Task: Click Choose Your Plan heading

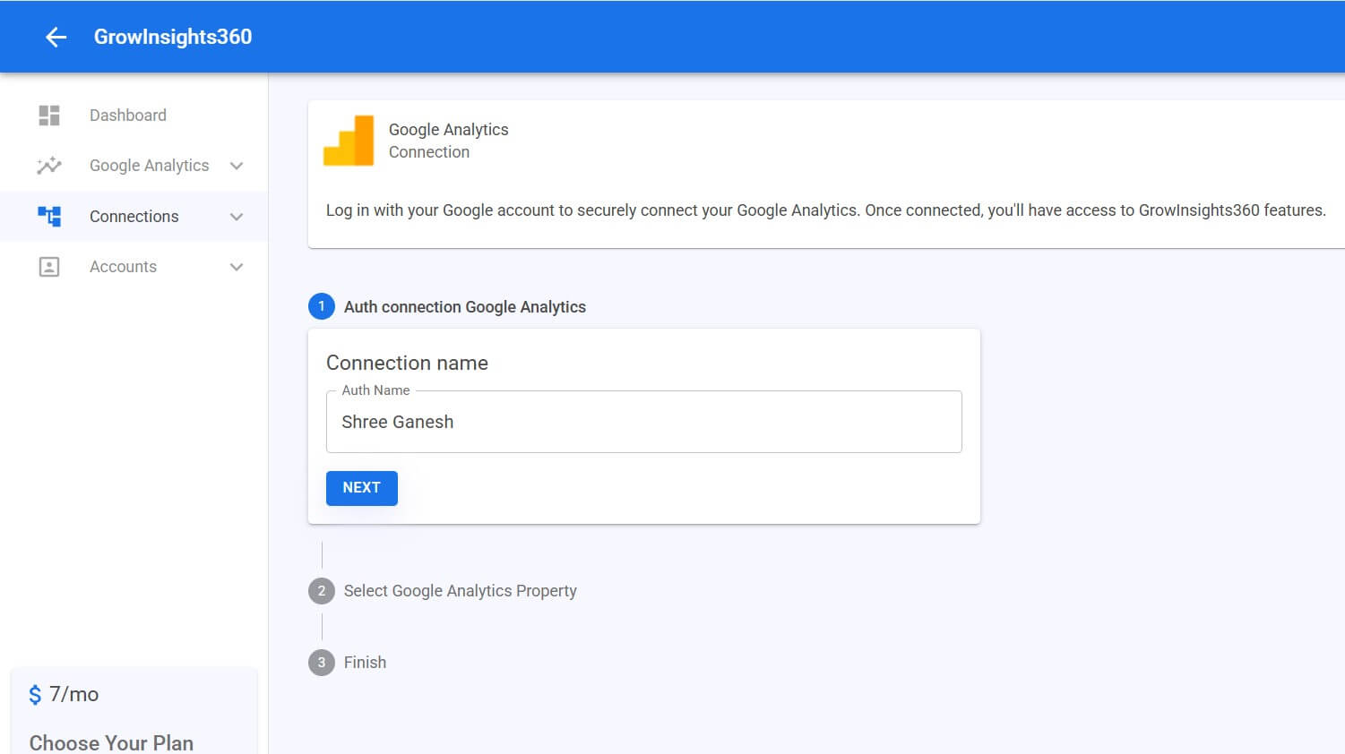Action: (111, 743)
